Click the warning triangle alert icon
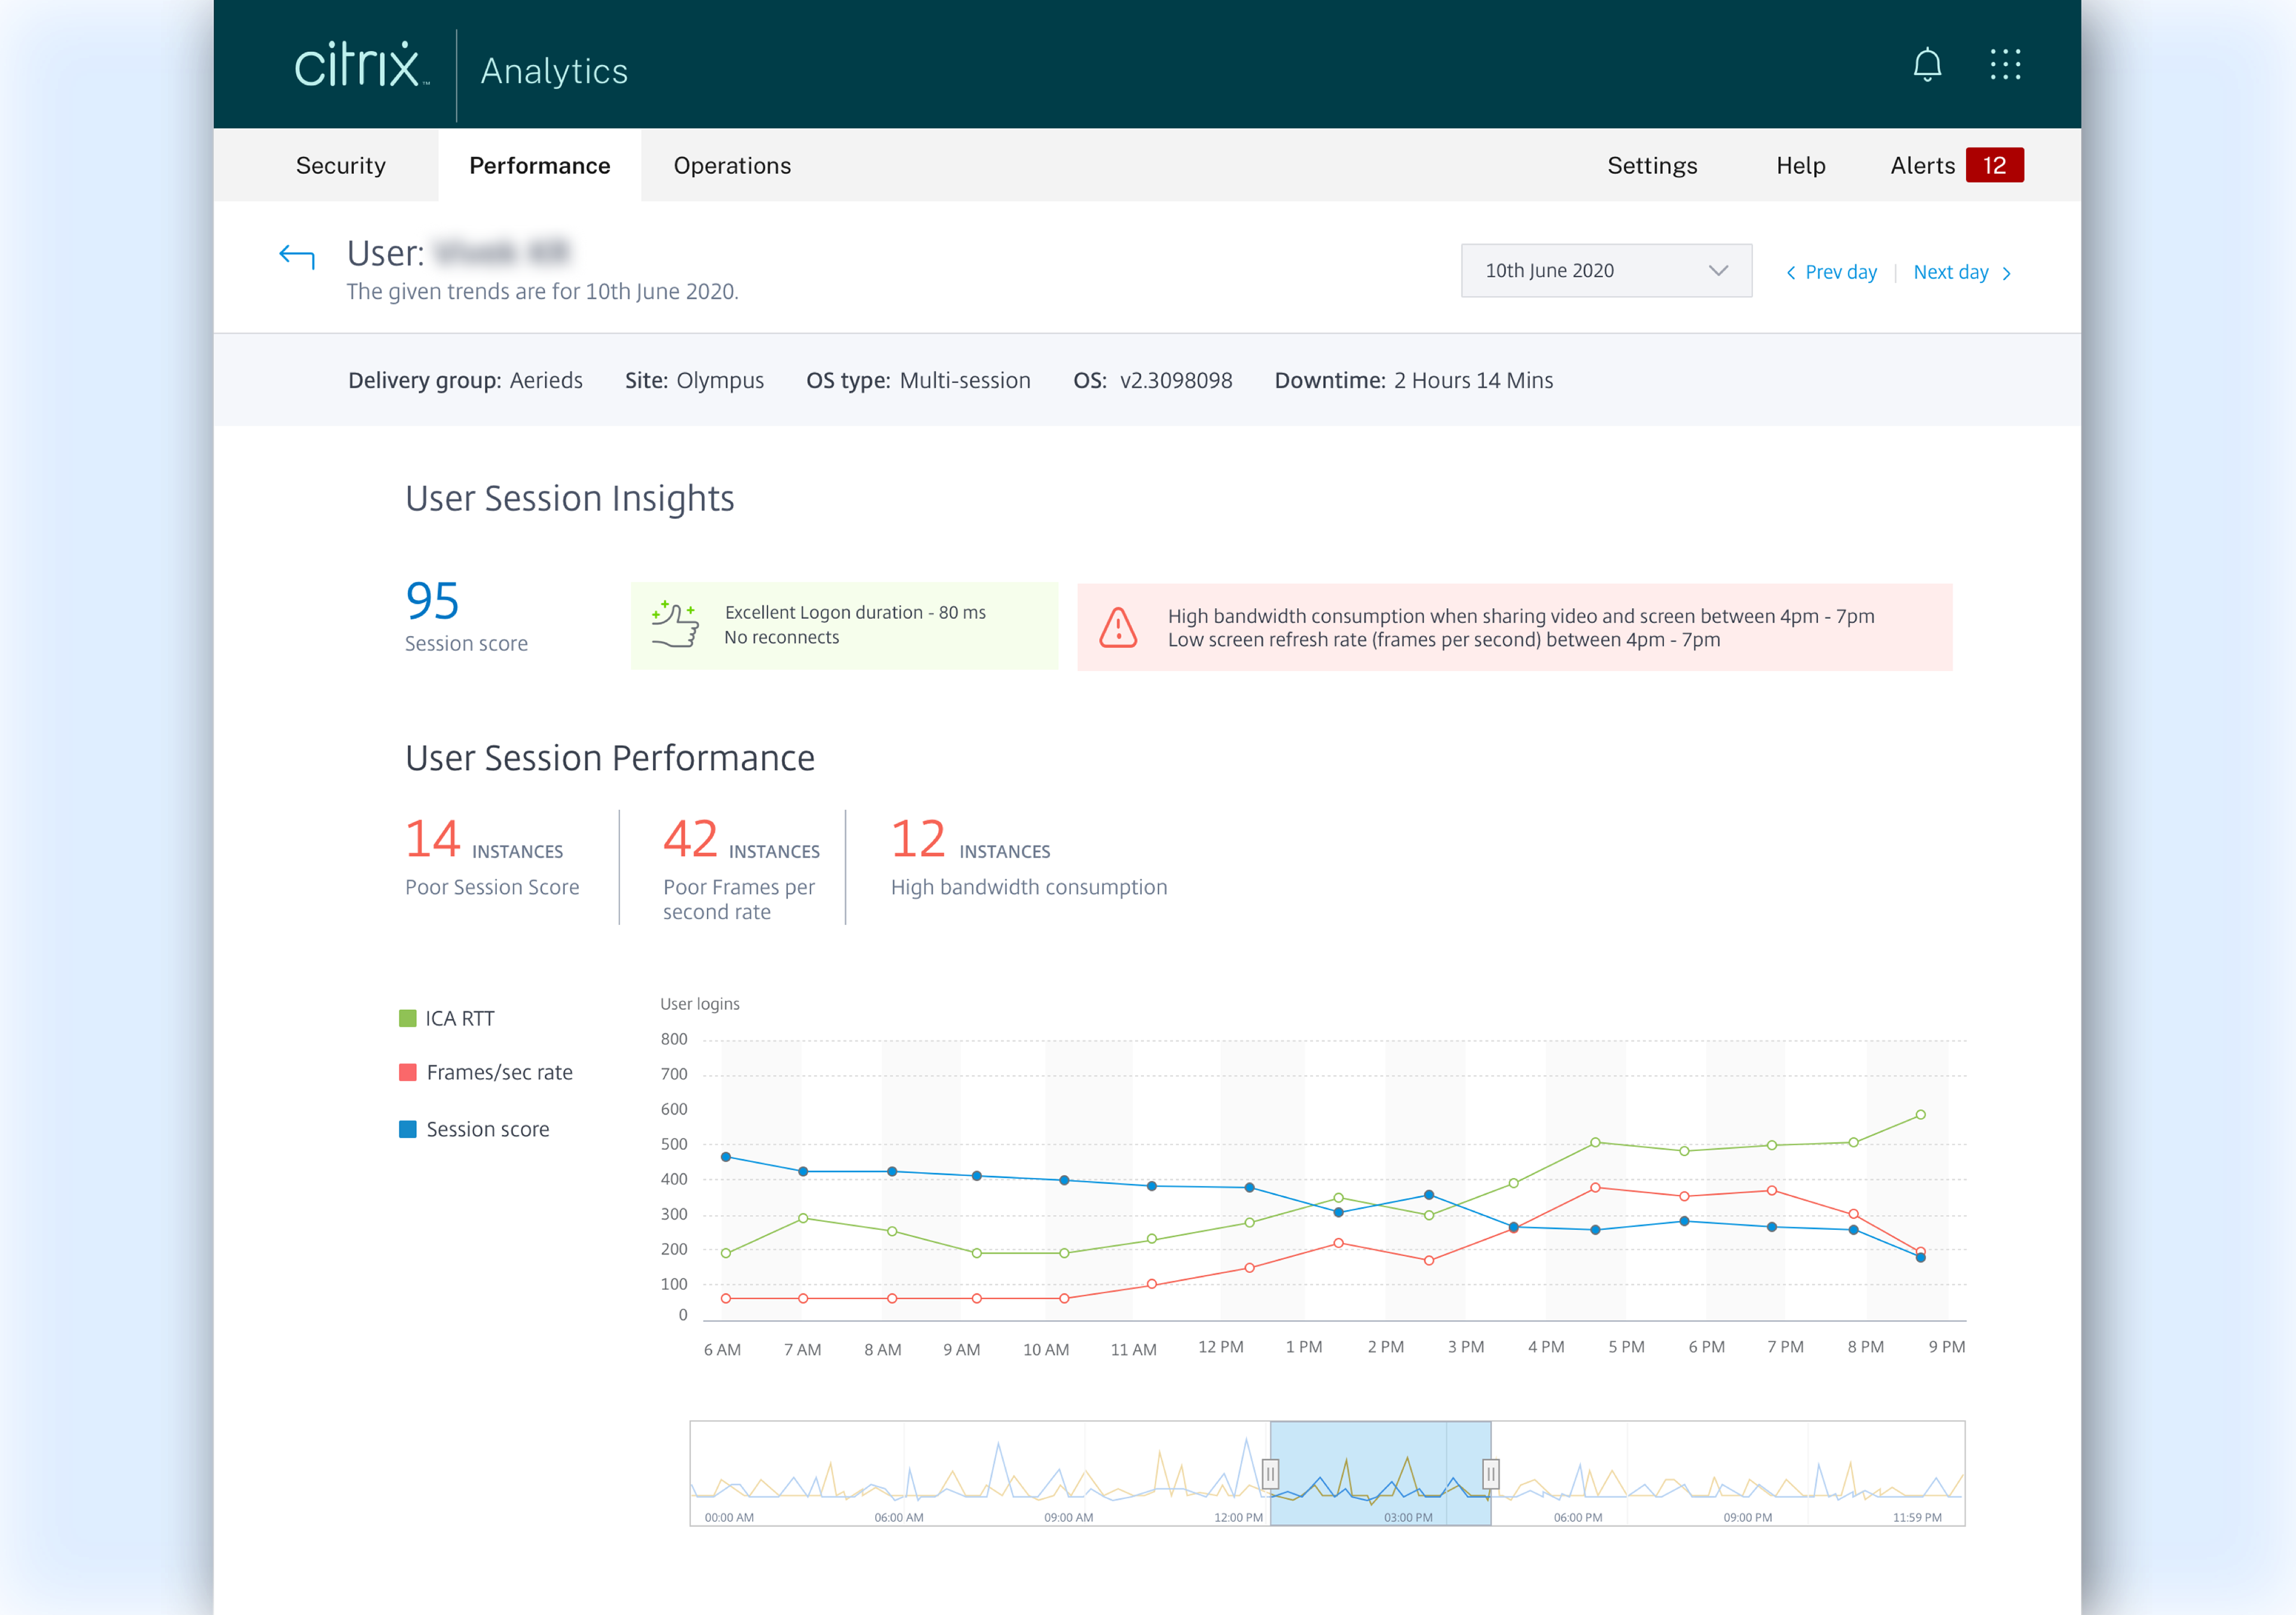 (x=1118, y=628)
